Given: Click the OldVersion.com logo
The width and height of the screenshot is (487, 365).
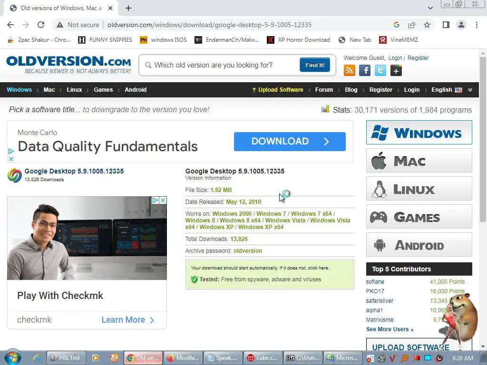Looking at the screenshot, I should point(68,65).
